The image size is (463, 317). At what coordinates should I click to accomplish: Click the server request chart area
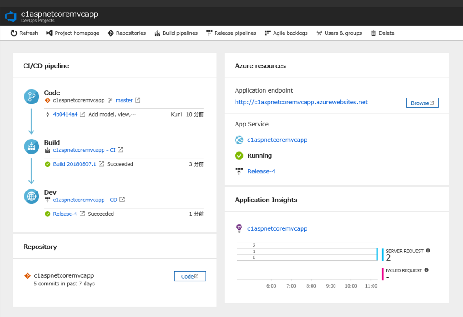307,254
